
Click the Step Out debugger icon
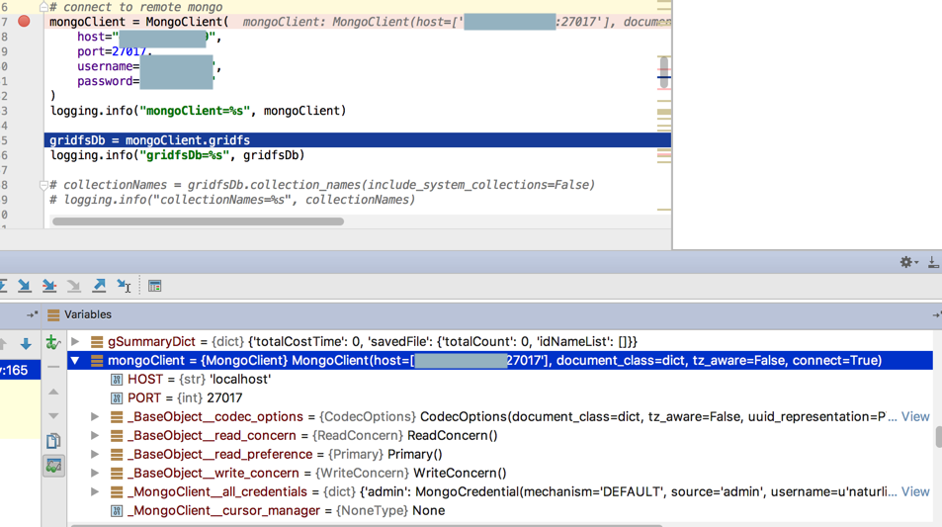point(99,286)
